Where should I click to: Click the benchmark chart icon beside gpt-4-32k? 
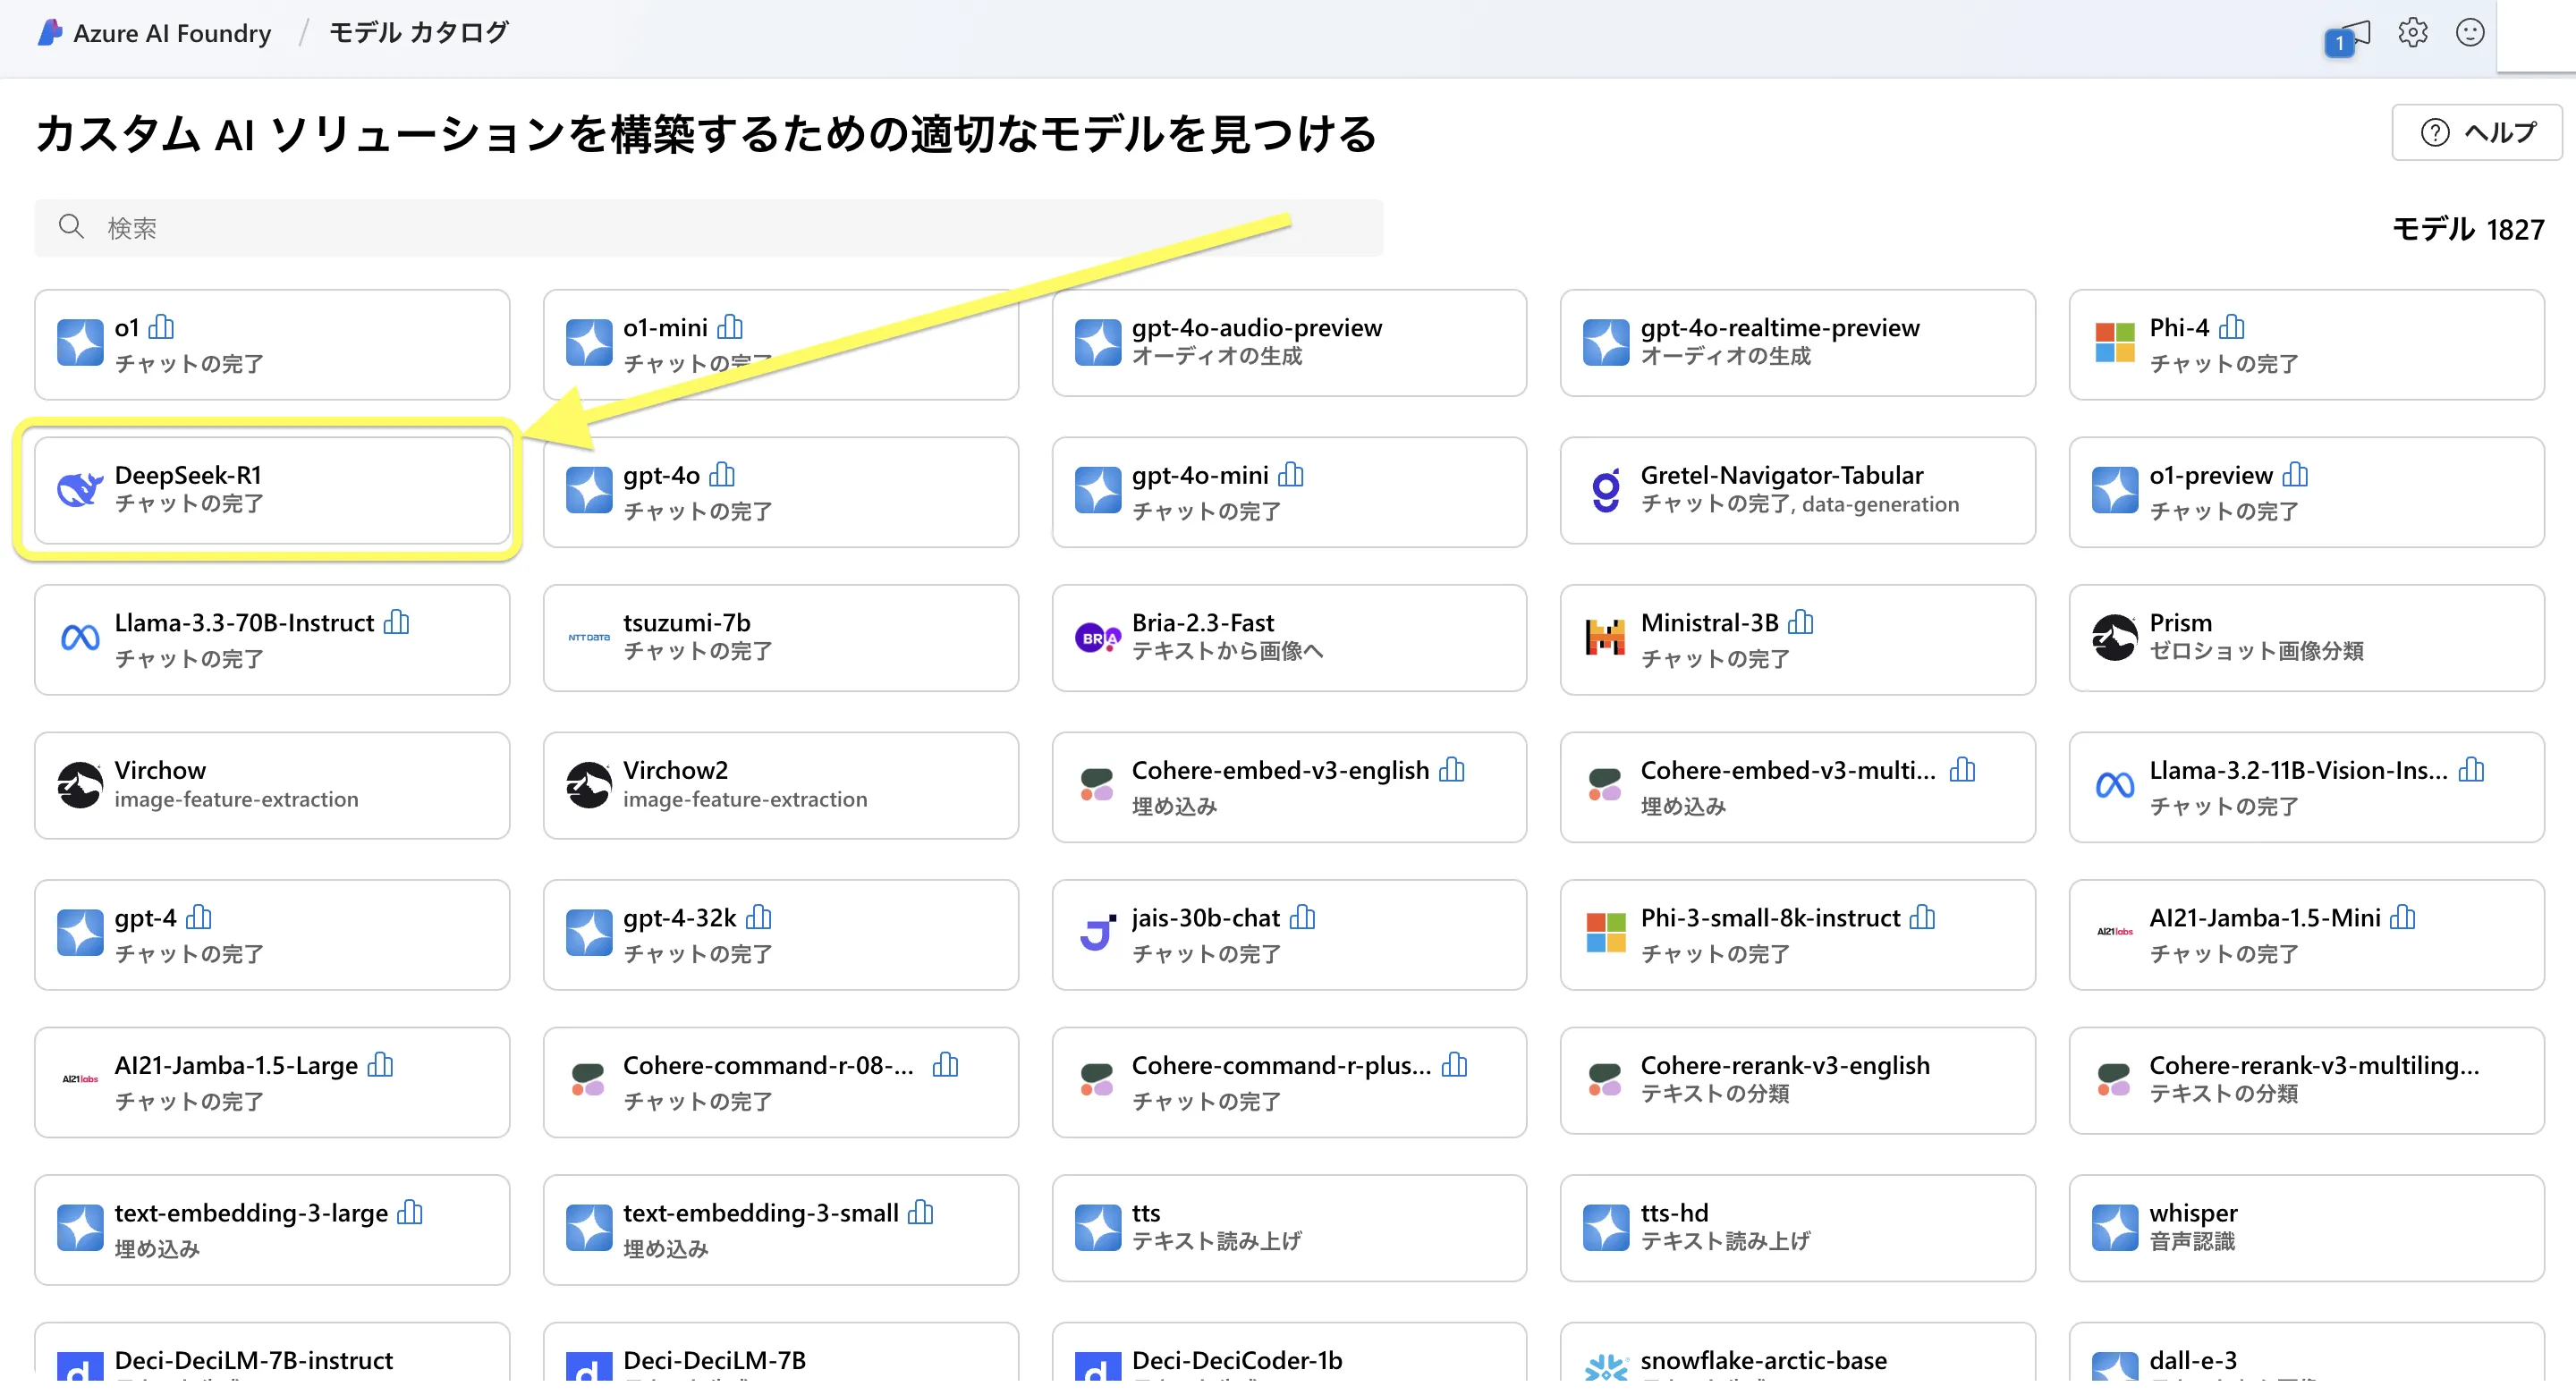click(x=759, y=917)
